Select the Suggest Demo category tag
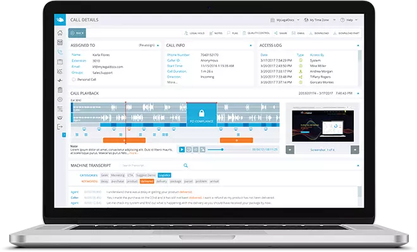Screen dimensions: 417x252 [x=146, y=175]
